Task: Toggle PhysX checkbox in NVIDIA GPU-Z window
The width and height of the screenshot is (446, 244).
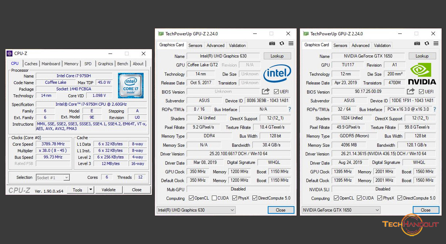Action: pyautogui.click(x=380, y=198)
